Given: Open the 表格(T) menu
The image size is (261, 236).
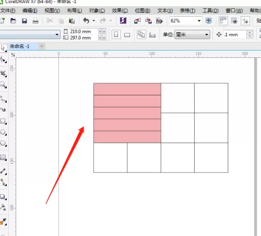Looking at the screenshot, I should (187, 11).
